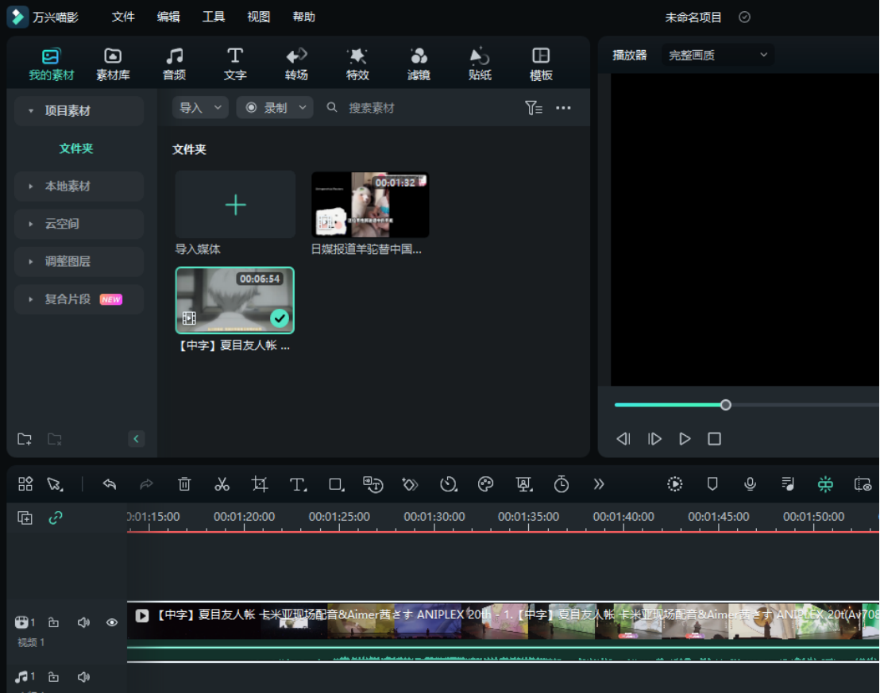Click the delete trash icon in timeline toolbar

tap(184, 484)
